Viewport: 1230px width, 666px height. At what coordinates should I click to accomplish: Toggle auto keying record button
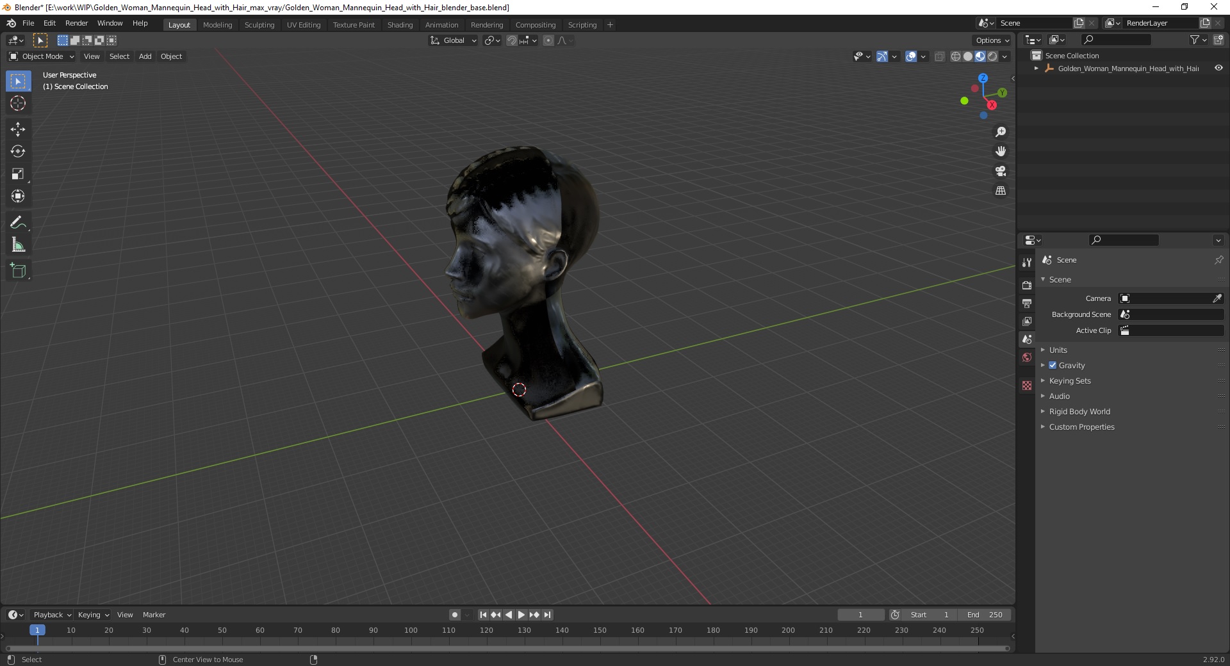click(x=455, y=615)
